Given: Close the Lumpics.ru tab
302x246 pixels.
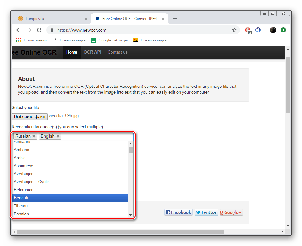Looking at the screenshot, I should 86,19.
